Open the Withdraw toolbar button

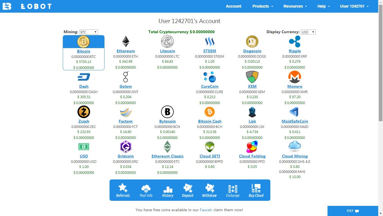pyautogui.click(x=209, y=190)
